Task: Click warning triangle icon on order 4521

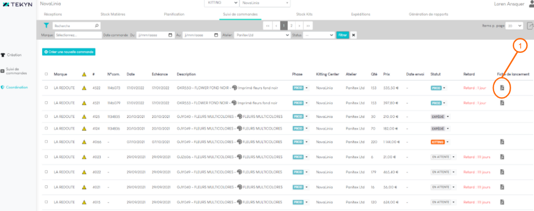Action: click(84, 103)
